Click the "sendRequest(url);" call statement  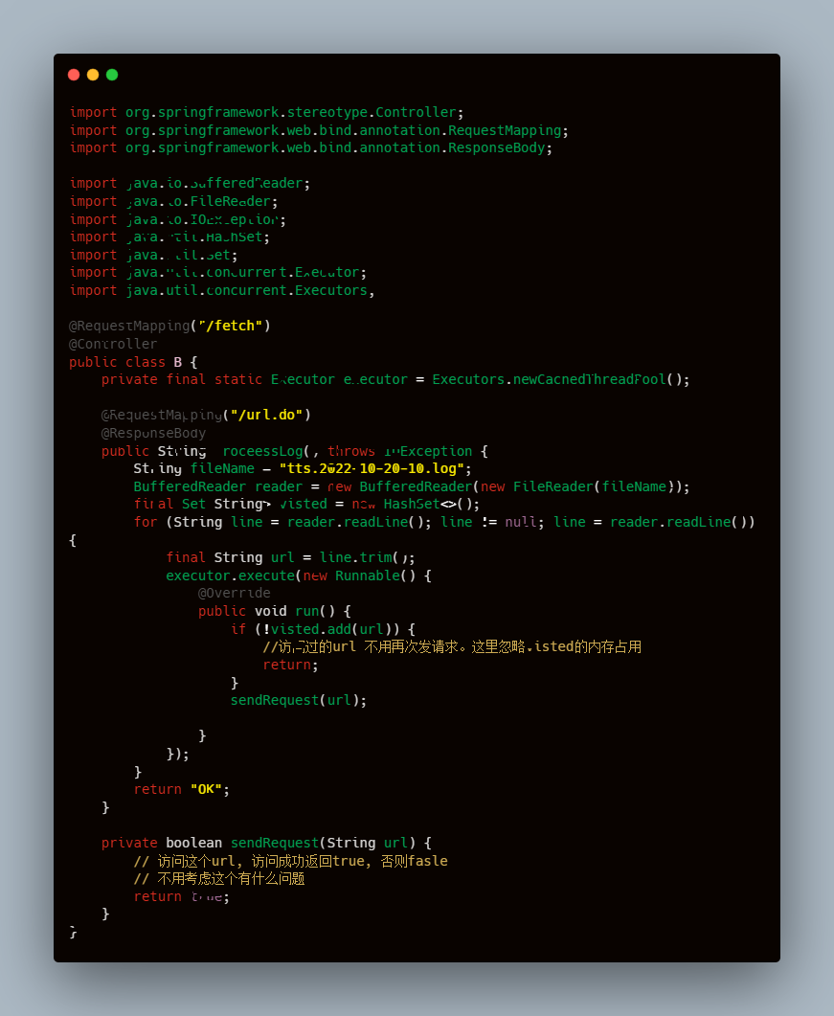(299, 700)
